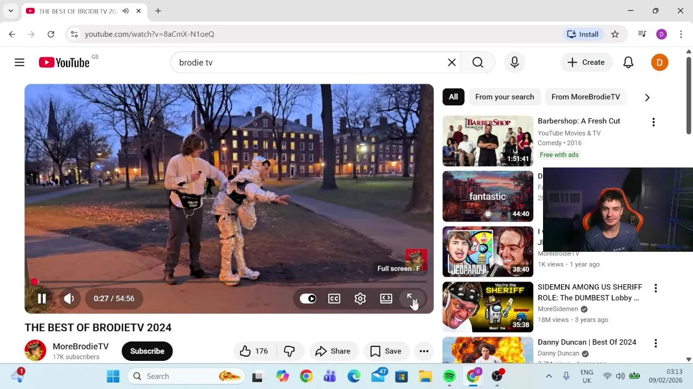Toggle the autoplay switch

tap(308, 299)
